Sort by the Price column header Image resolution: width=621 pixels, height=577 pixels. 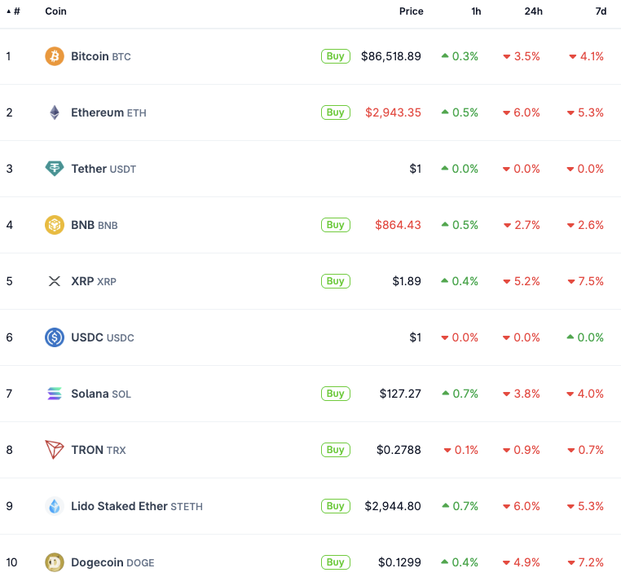click(x=411, y=11)
